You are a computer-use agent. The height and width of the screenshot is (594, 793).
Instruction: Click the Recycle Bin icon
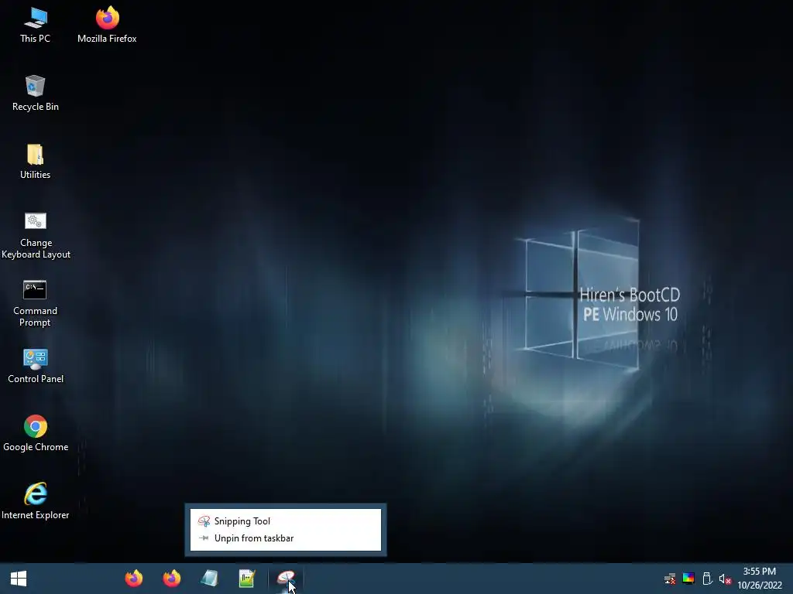(35, 93)
